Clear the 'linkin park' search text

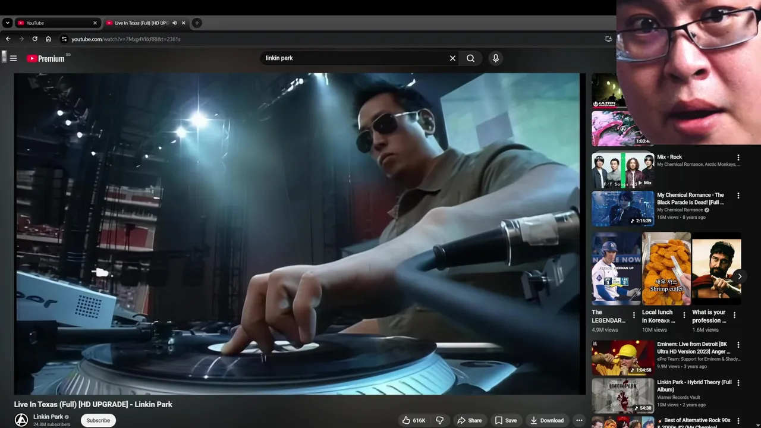(x=452, y=58)
